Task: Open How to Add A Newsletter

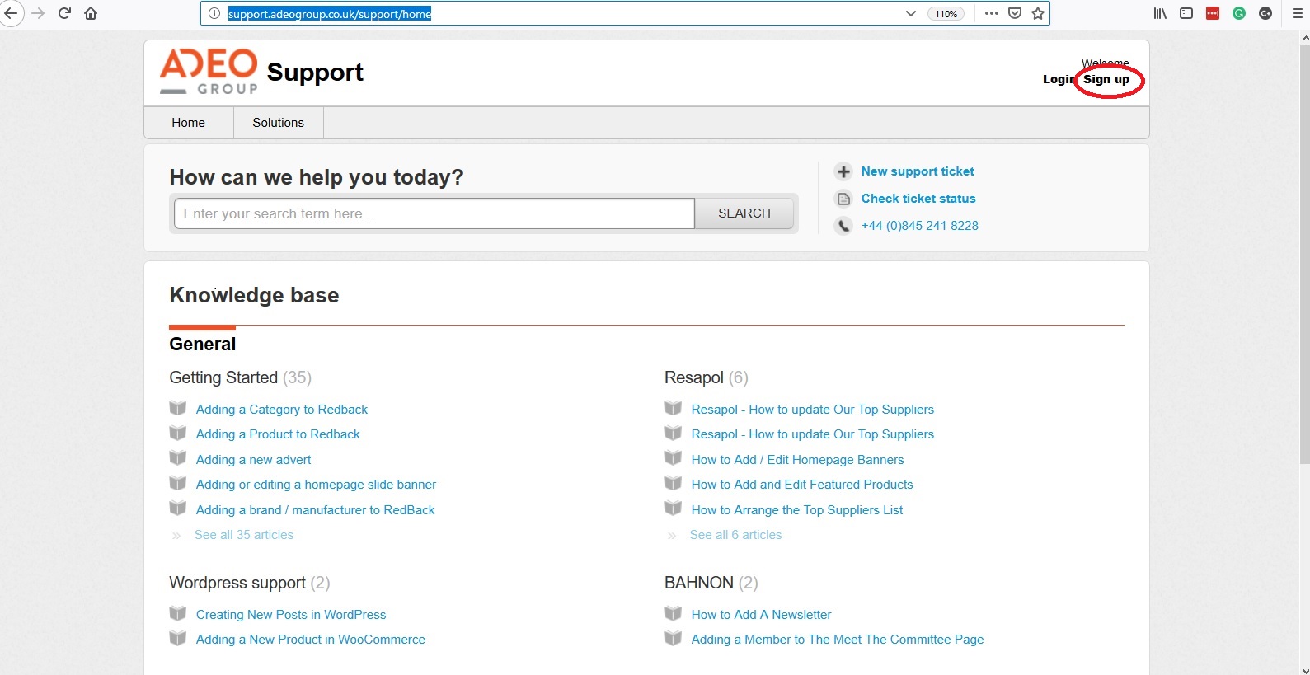Action: 761,615
